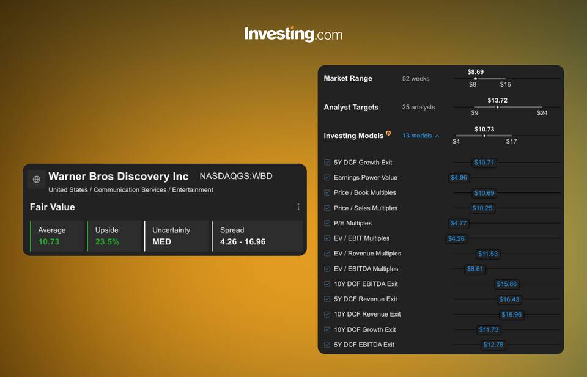This screenshot has height=377, width=587.
Task: Click the $16 market range high label
Action: 506,84
